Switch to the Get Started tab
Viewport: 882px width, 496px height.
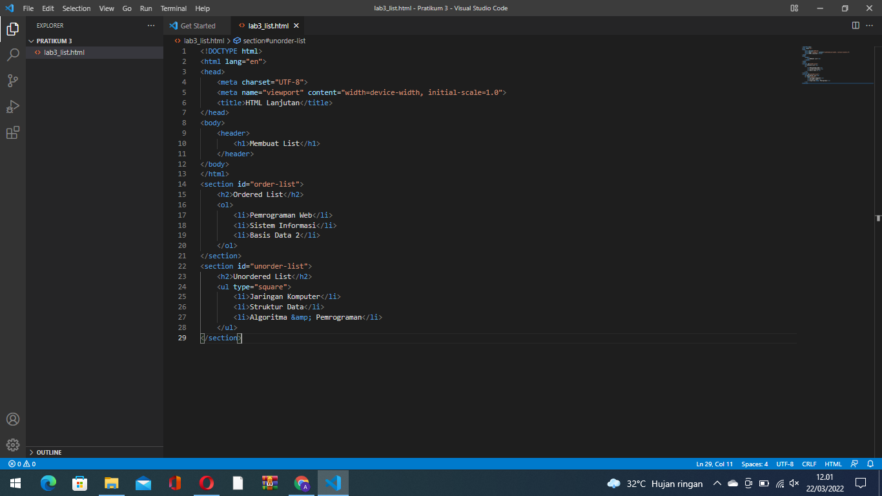tap(197, 26)
